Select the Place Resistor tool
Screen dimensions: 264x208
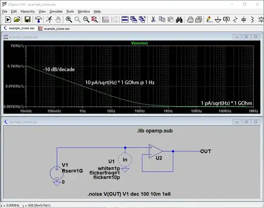click(x=235, y=20)
